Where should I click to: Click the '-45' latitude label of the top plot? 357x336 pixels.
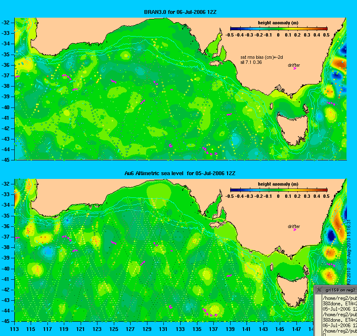pos(6,160)
